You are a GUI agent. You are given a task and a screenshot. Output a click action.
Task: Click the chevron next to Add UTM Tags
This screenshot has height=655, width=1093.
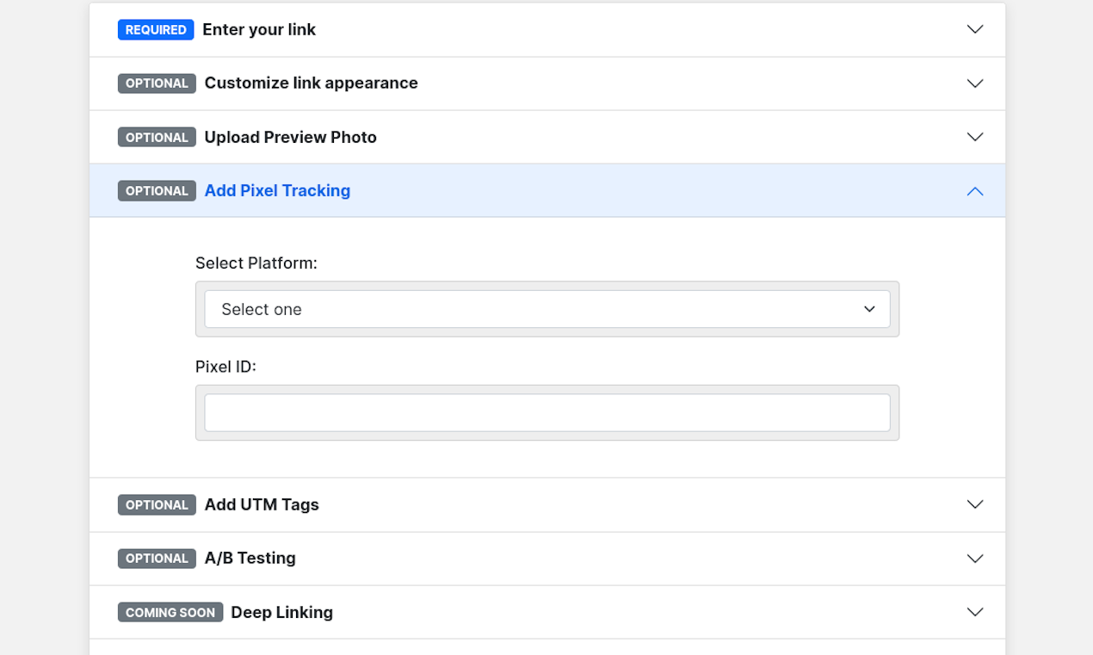pyautogui.click(x=974, y=504)
